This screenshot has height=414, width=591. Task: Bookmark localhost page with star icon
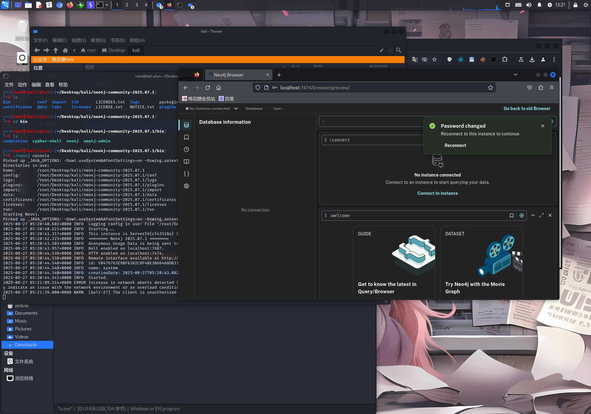(x=491, y=88)
